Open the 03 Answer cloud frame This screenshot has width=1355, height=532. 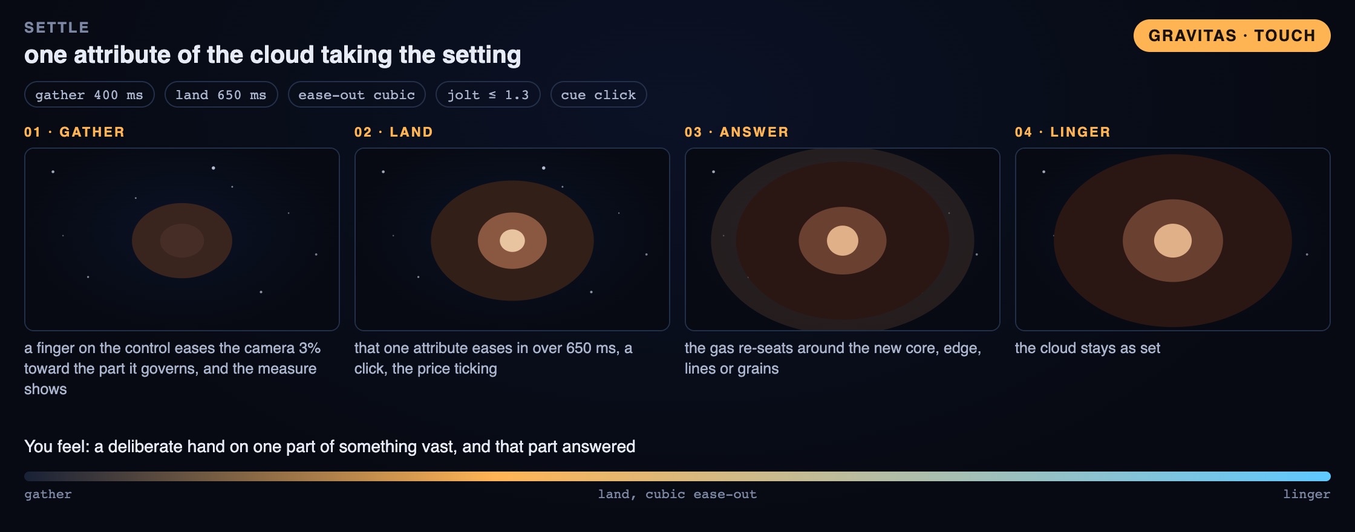click(843, 239)
